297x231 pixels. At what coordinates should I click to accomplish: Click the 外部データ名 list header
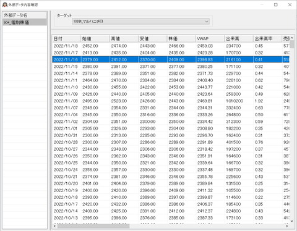25,15
